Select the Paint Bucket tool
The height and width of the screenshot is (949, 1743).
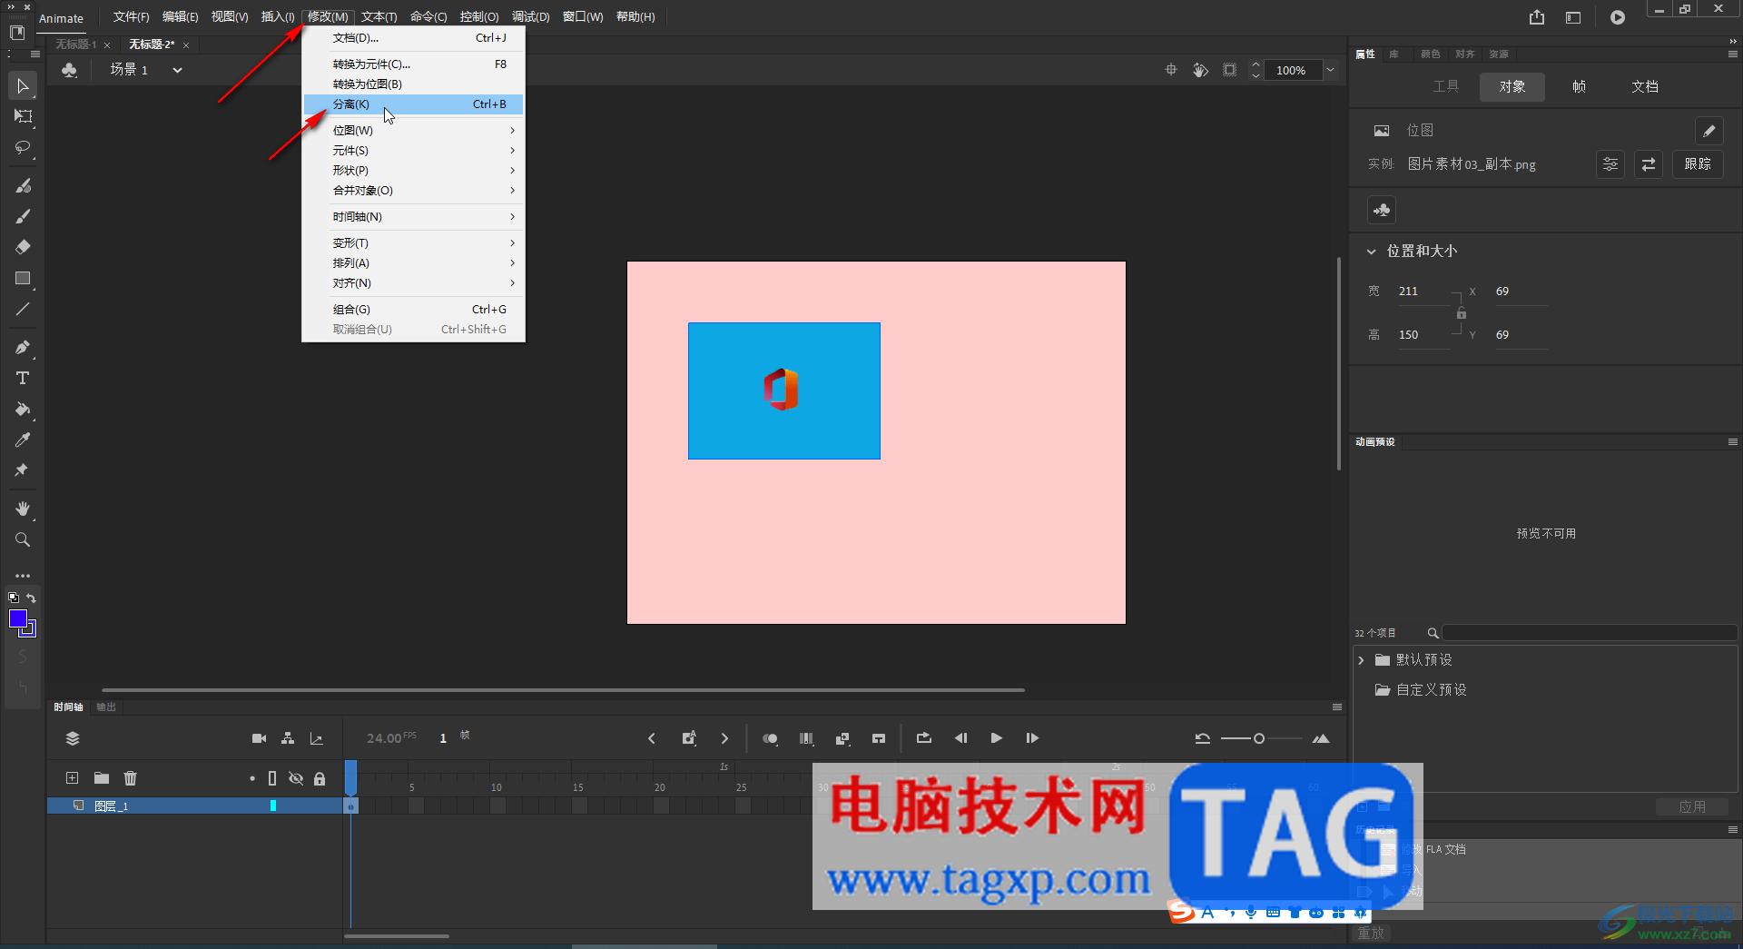[23, 409]
